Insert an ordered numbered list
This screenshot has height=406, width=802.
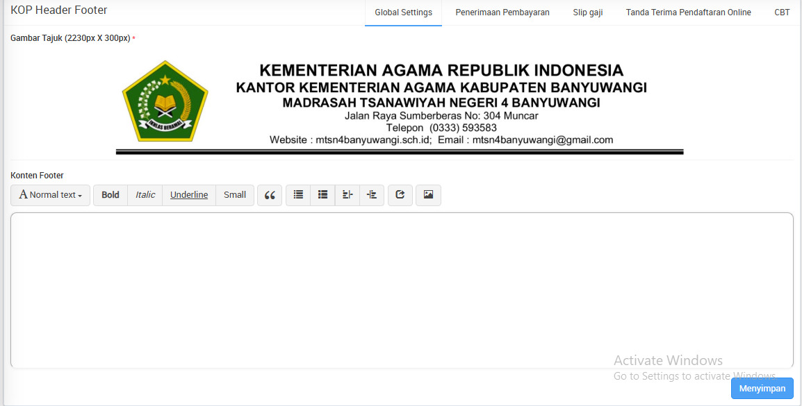tap(322, 195)
